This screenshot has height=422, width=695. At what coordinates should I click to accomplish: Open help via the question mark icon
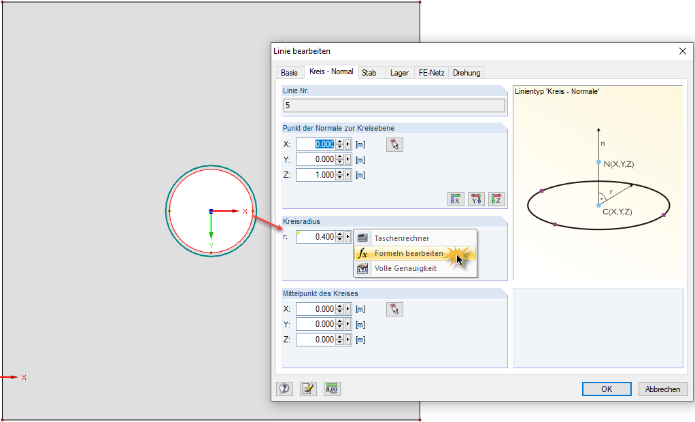[284, 388]
